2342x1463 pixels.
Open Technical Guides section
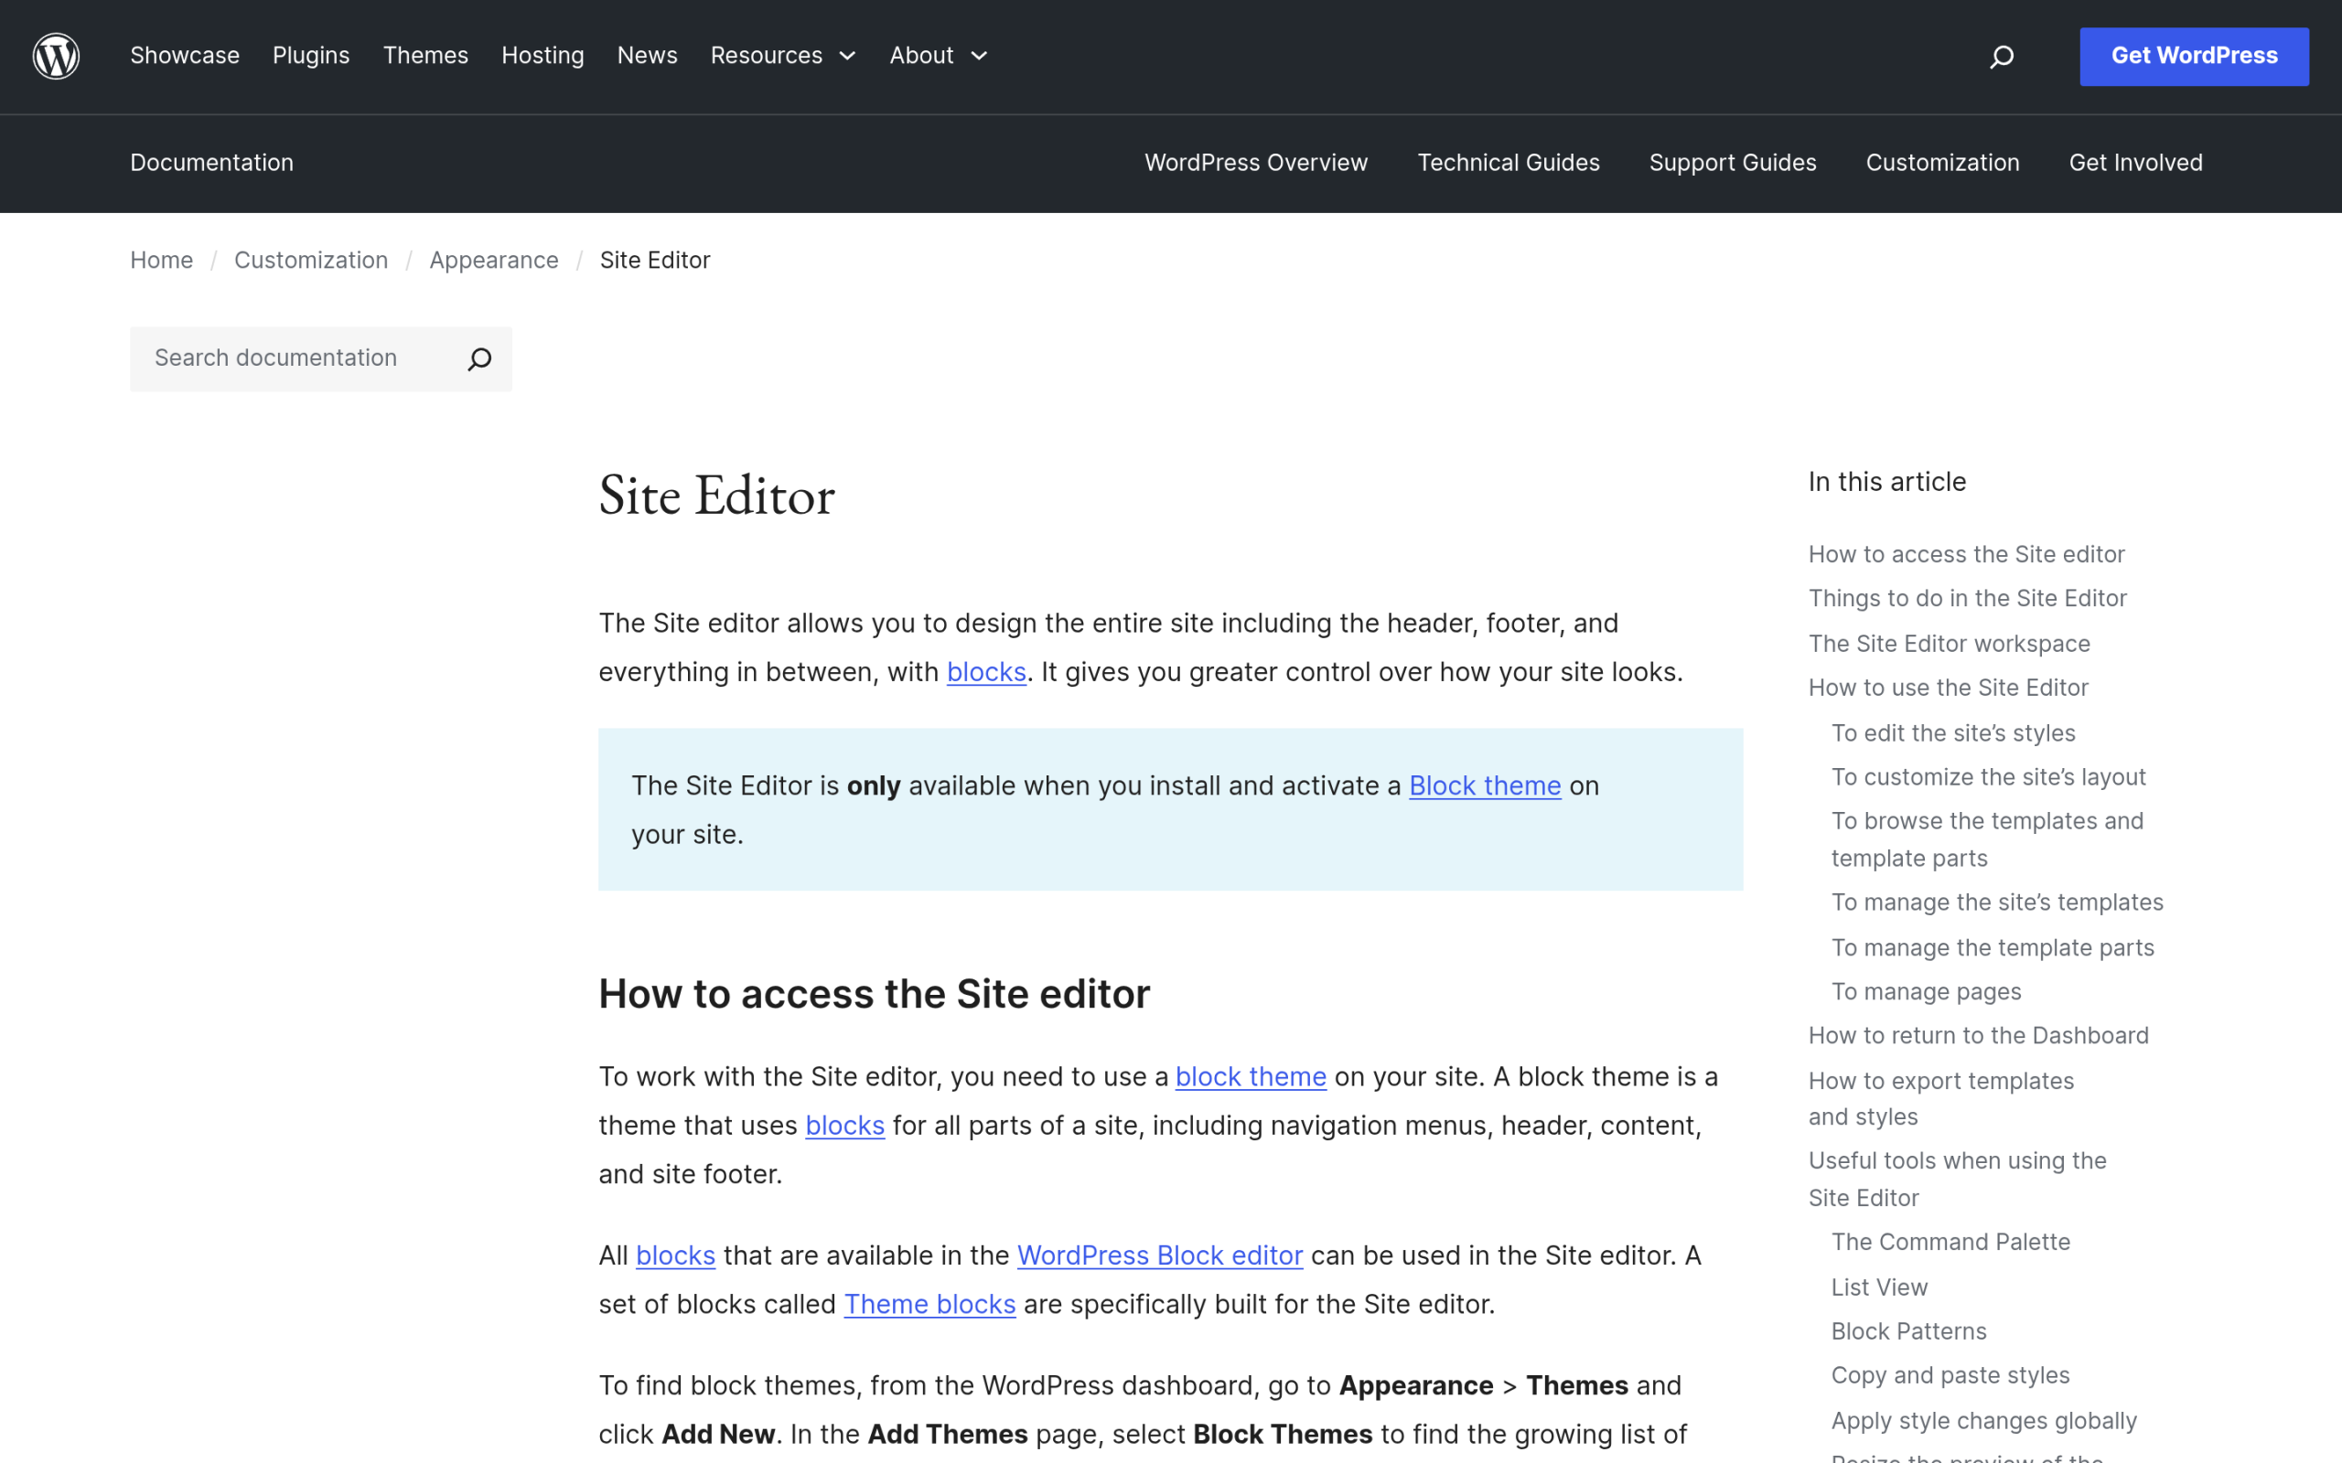1508,163
